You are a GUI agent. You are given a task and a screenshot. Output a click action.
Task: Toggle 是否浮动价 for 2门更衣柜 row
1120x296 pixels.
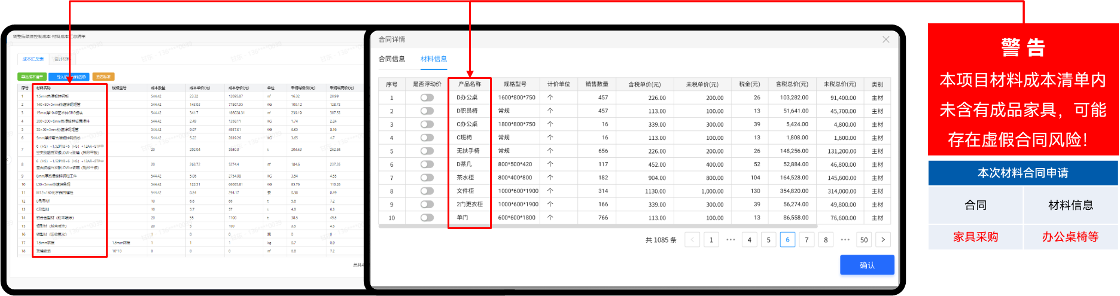427,205
